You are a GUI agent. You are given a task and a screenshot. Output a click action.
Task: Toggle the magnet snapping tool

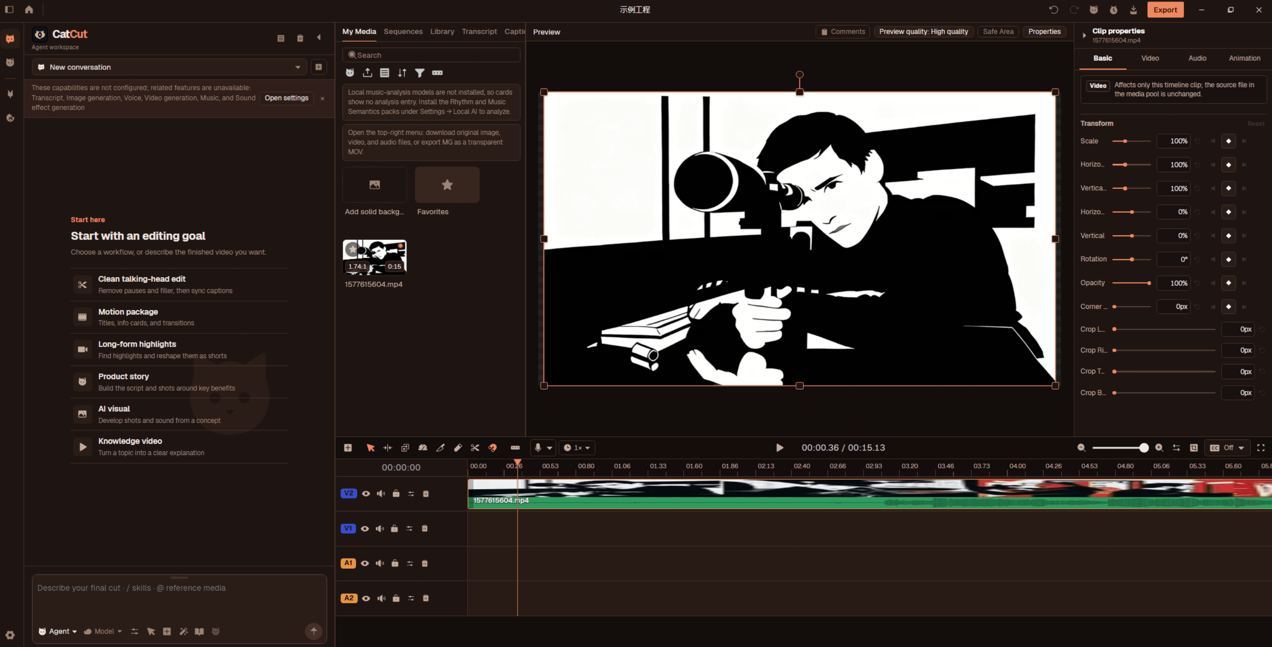(492, 448)
